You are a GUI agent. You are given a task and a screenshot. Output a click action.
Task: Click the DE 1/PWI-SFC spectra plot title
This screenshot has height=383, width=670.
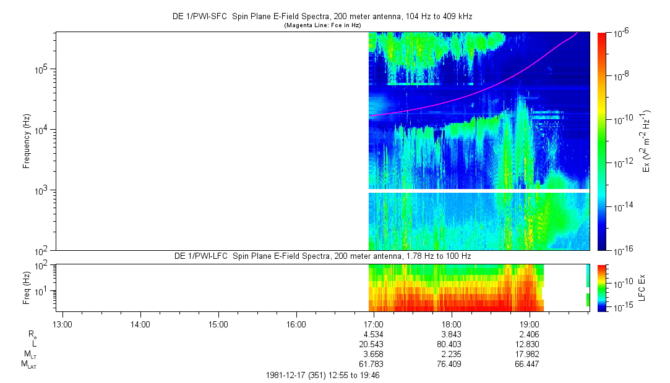point(322,17)
